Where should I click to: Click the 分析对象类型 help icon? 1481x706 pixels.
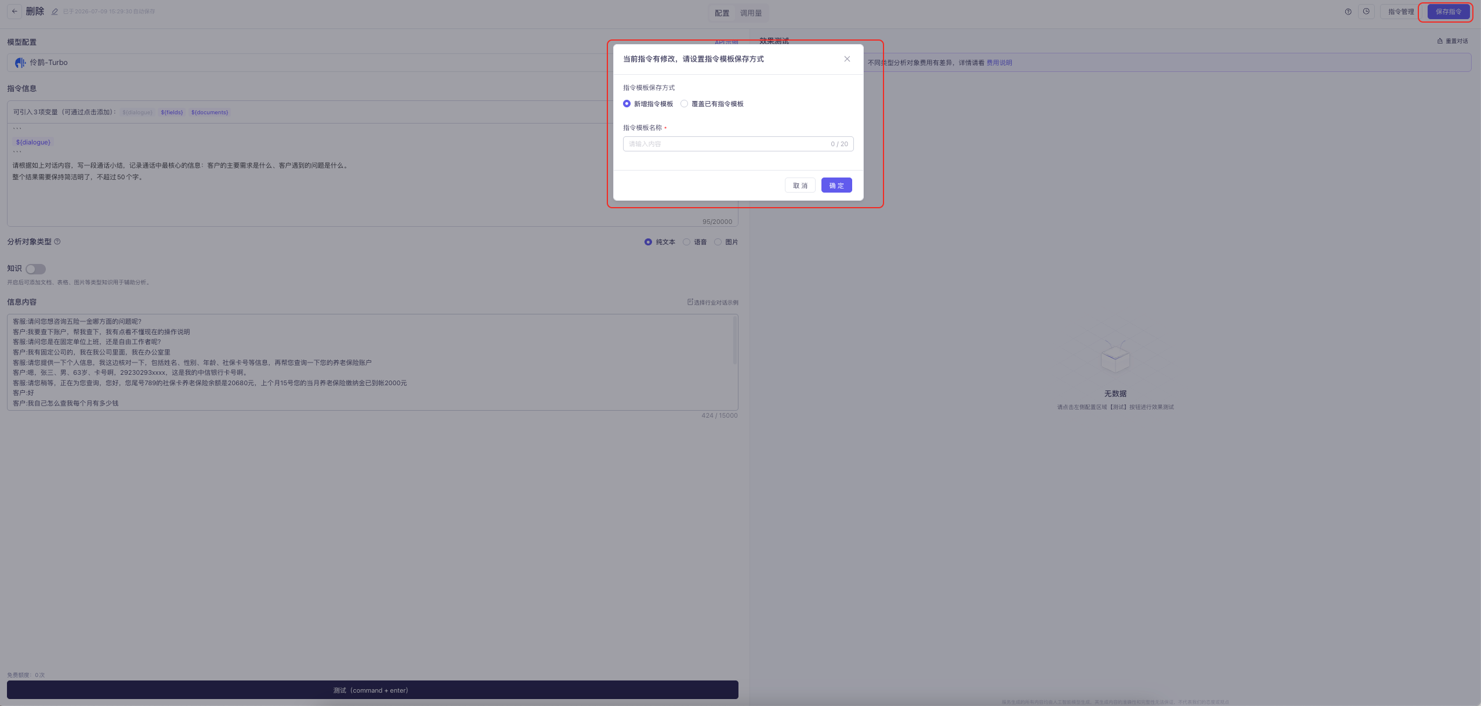pos(57,242)
